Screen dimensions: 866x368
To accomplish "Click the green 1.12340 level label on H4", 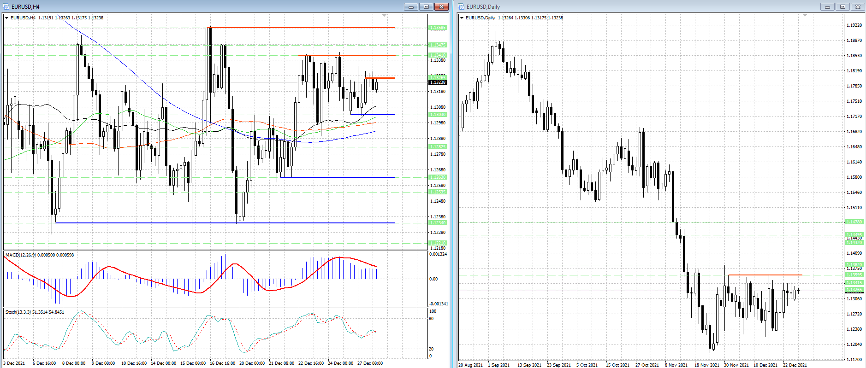I will (438, 223).
